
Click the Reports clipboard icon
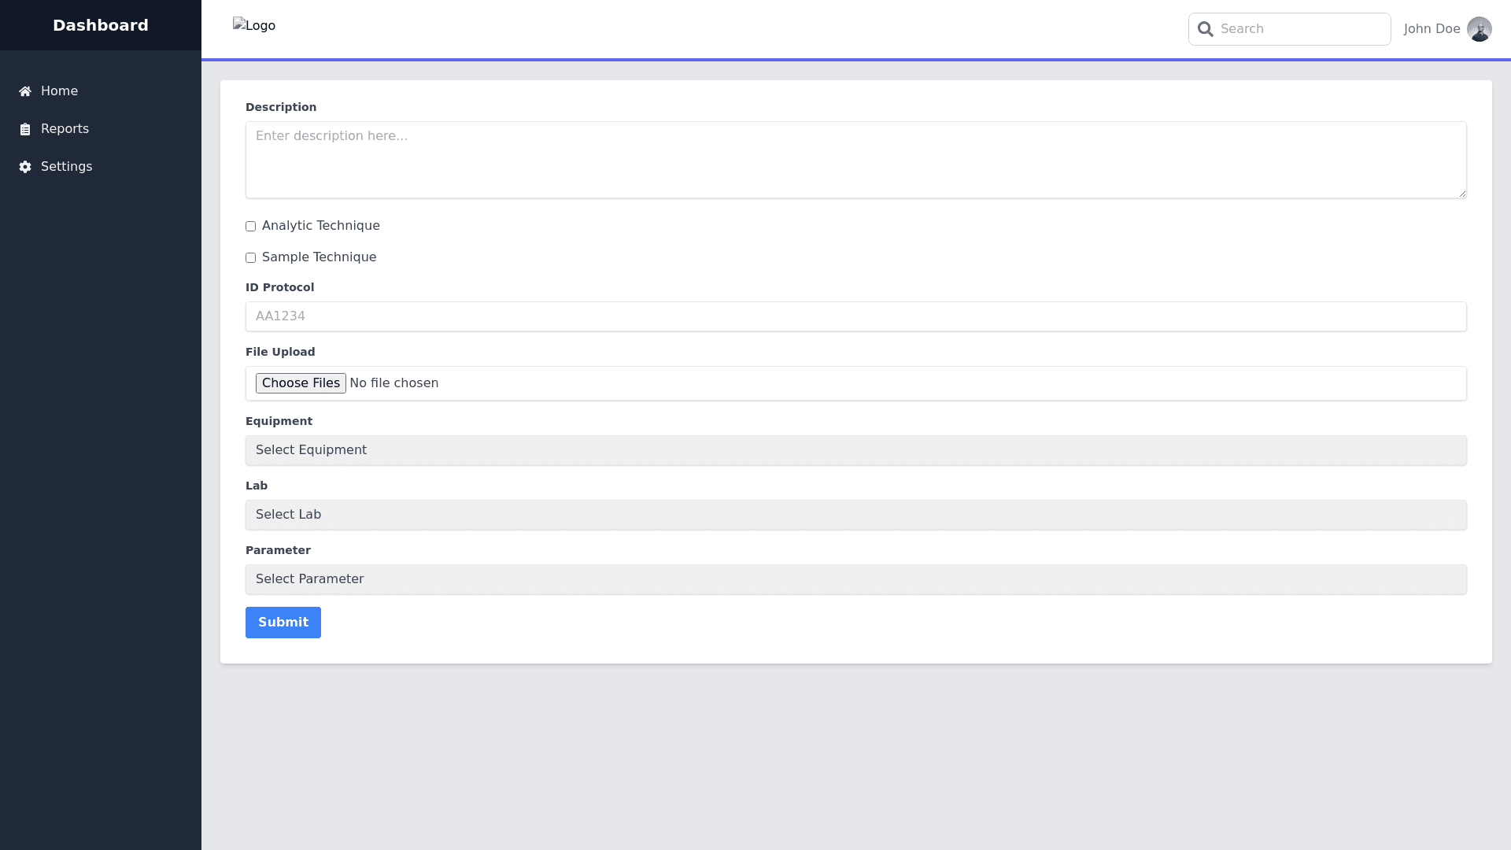tap(25, 129)
